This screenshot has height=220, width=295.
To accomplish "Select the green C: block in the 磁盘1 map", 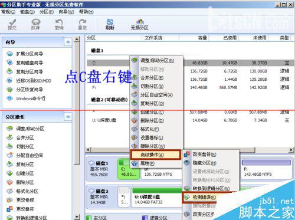I will tap(129, 169).
